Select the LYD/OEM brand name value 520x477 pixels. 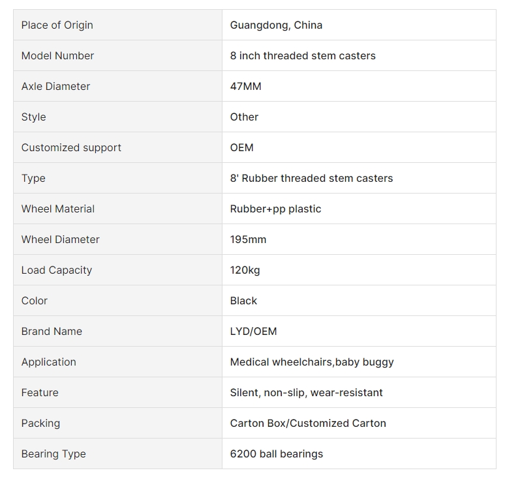(x=253, y=332)
